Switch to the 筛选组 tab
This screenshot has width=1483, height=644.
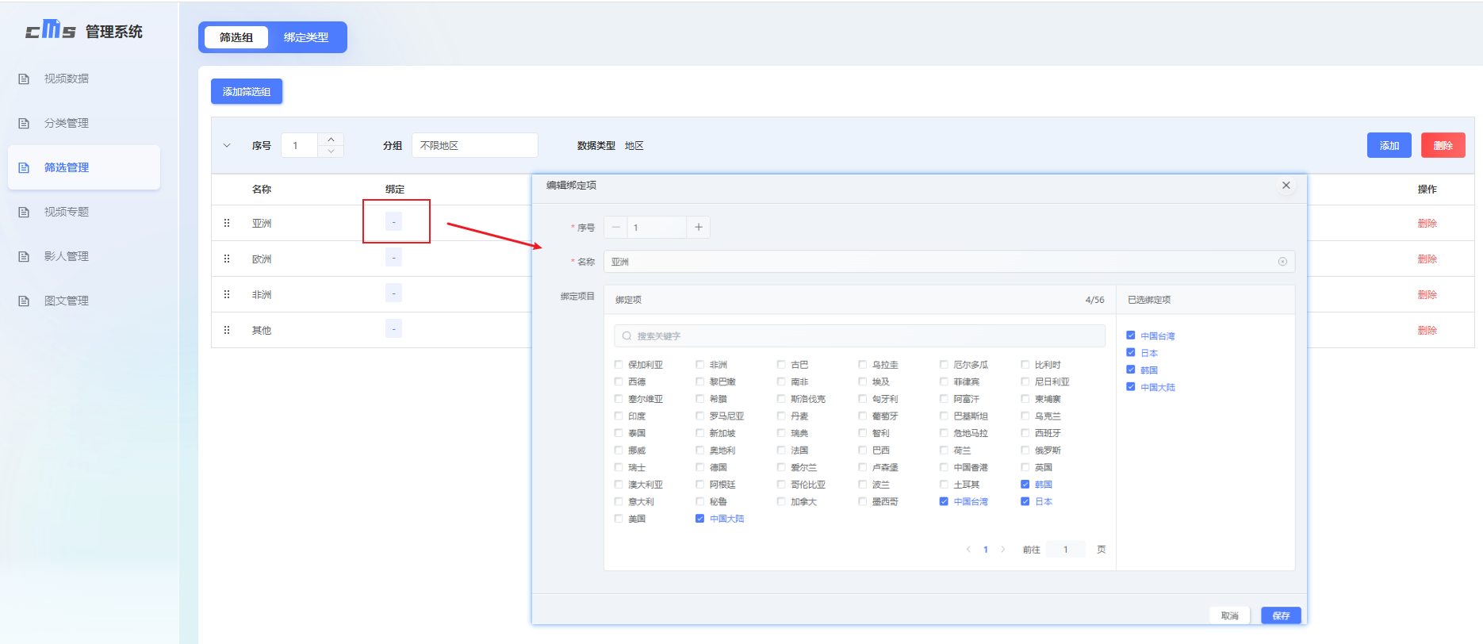(236, 37)
